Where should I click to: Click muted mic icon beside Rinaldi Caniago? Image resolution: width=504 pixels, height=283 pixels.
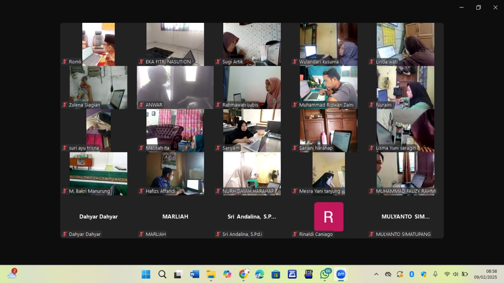pyautogui.click(x=295, y=234)
